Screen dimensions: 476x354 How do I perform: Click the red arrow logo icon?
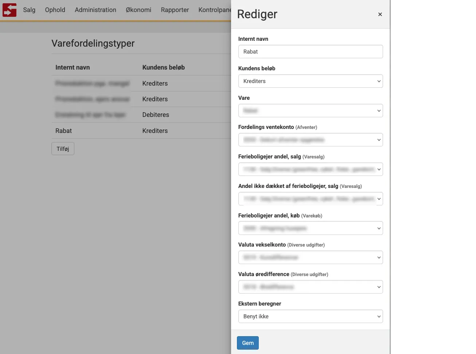[9, 10]
